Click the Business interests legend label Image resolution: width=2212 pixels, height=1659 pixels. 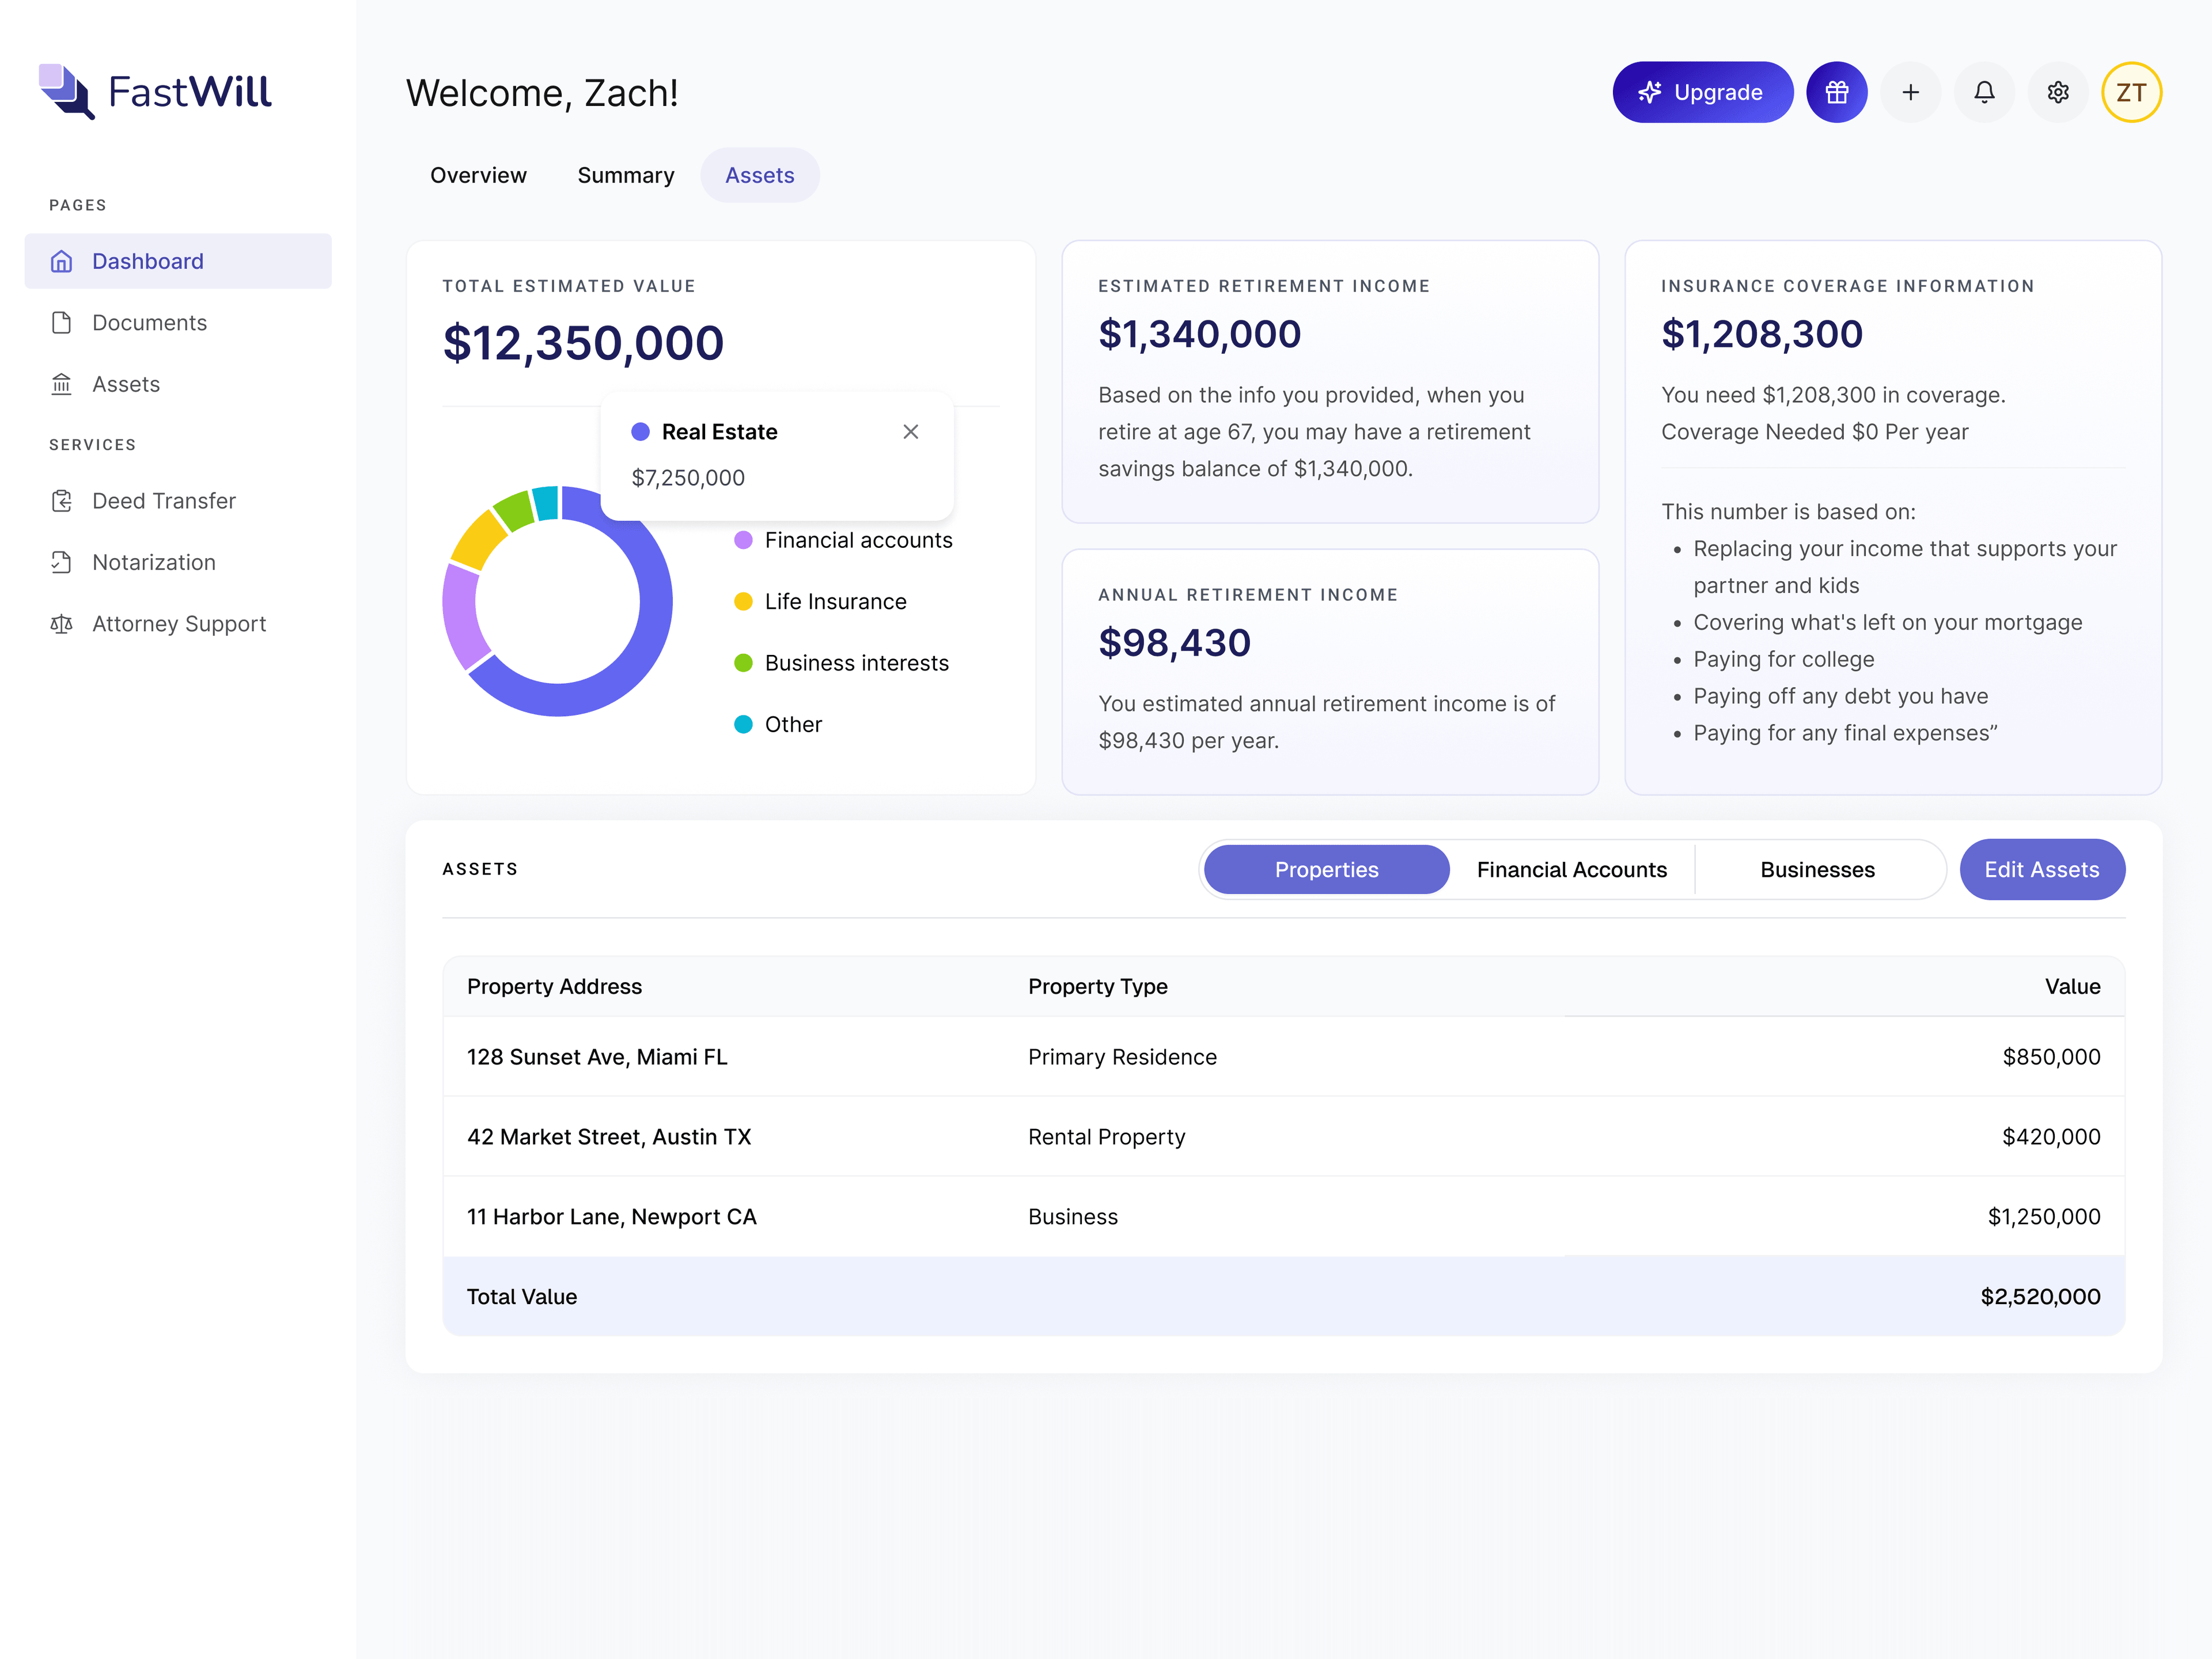click(856, 663)
